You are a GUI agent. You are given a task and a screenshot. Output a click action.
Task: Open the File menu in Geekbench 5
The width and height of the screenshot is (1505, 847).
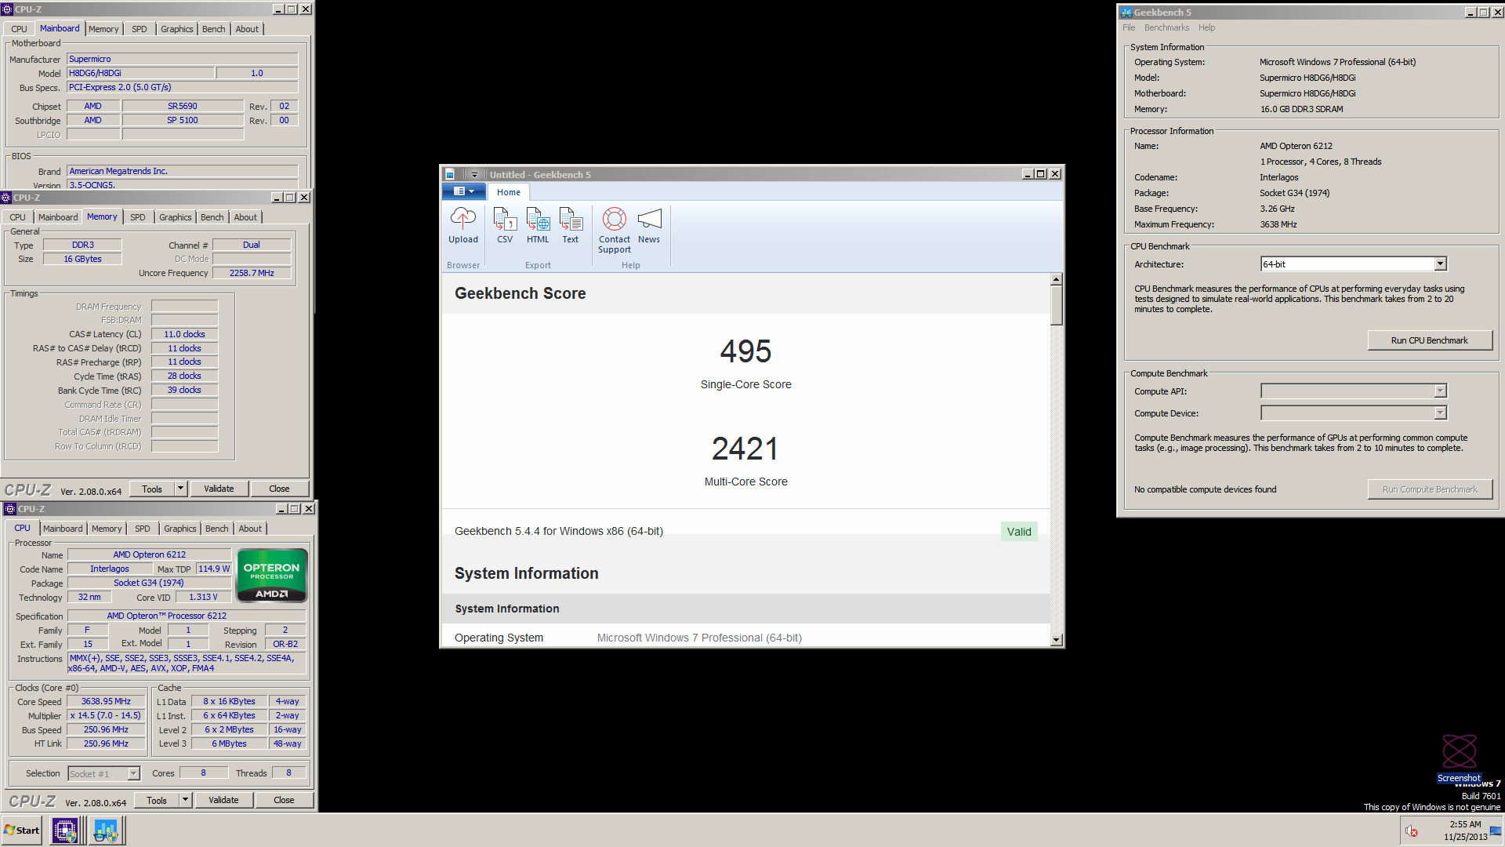point(1128,27)
